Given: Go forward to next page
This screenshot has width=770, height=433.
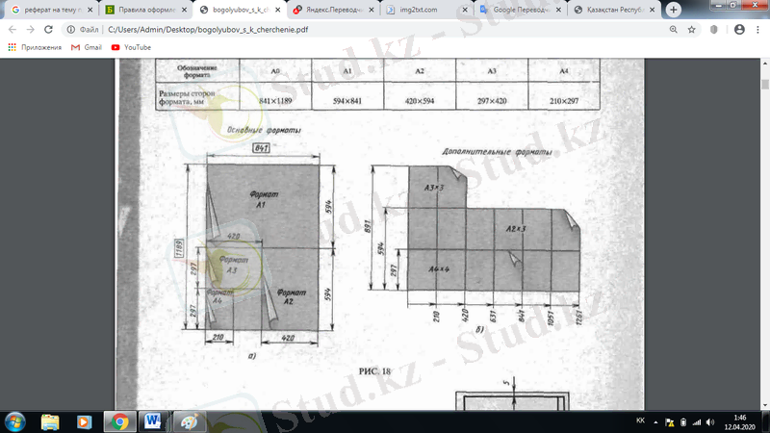Looking at the screenshot, I should click(x=31, y=30).
